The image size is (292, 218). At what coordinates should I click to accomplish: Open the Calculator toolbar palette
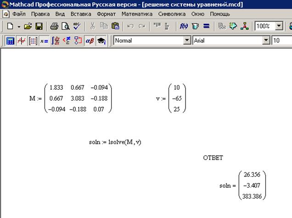click(10, 40)
